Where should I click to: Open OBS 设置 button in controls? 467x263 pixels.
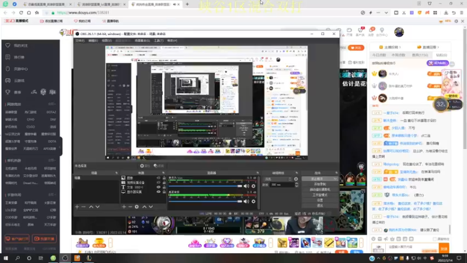pos(320,200)
